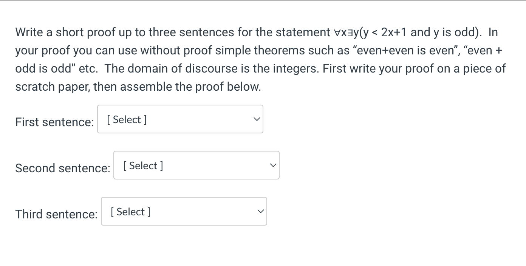Click the "Third sentence:" label

(56, 214)
